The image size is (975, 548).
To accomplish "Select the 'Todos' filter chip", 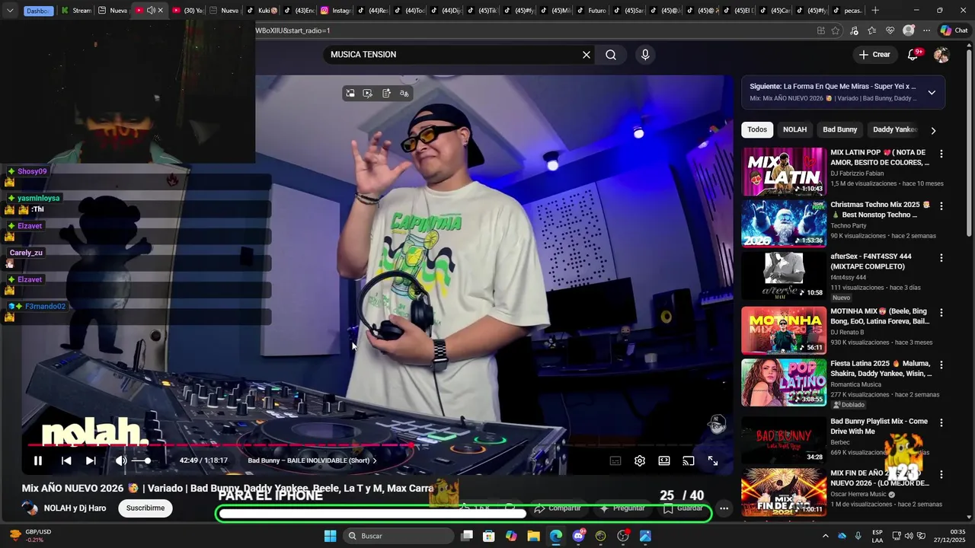I will (x=757, y=129).
